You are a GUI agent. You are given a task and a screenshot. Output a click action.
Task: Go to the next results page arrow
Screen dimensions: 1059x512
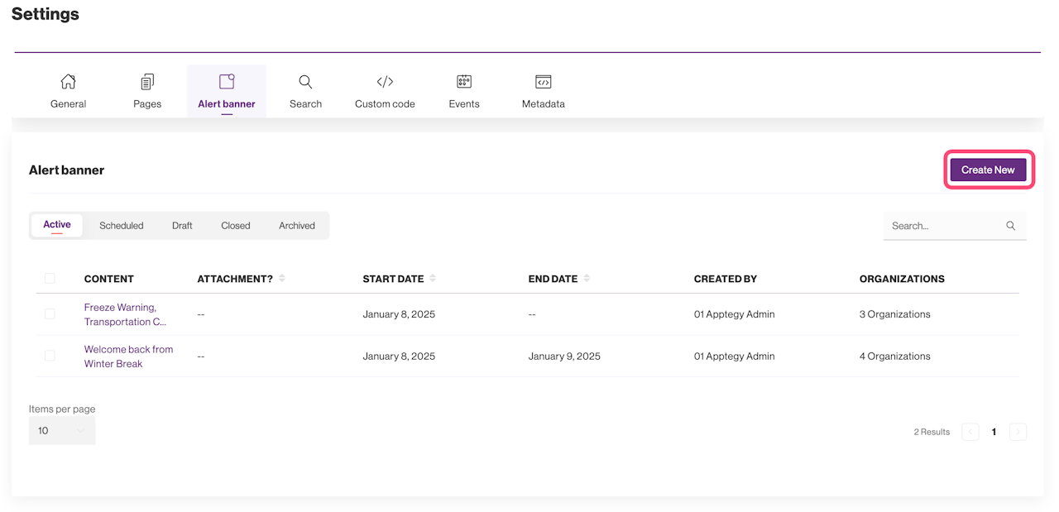coord(1018,432)
